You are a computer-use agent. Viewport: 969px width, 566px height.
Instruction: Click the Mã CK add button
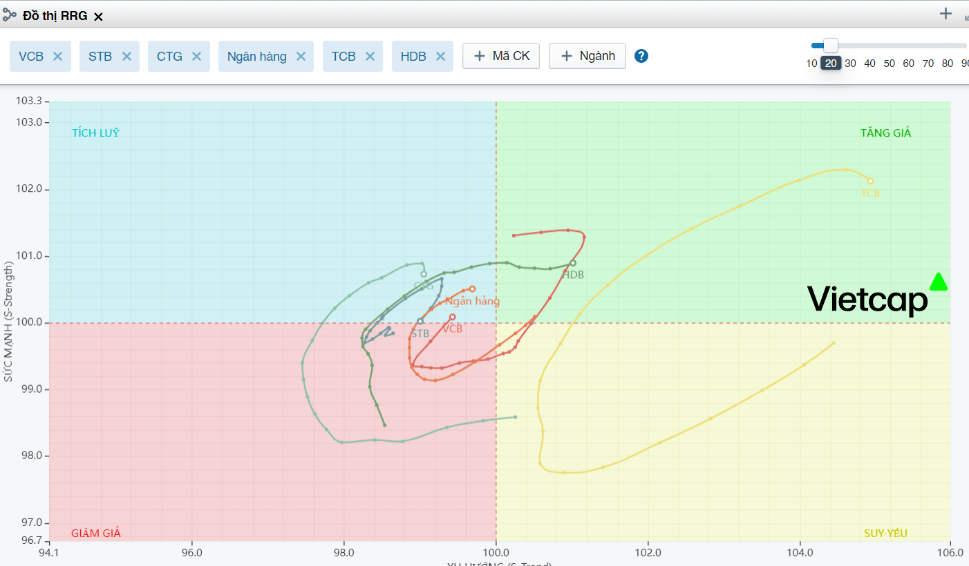click(x=501, y=56)
